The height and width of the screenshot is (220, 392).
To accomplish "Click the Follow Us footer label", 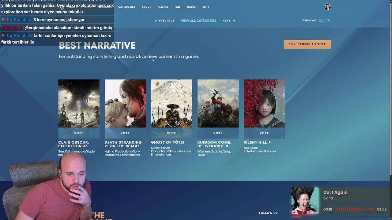I will (x=268, y=213).
